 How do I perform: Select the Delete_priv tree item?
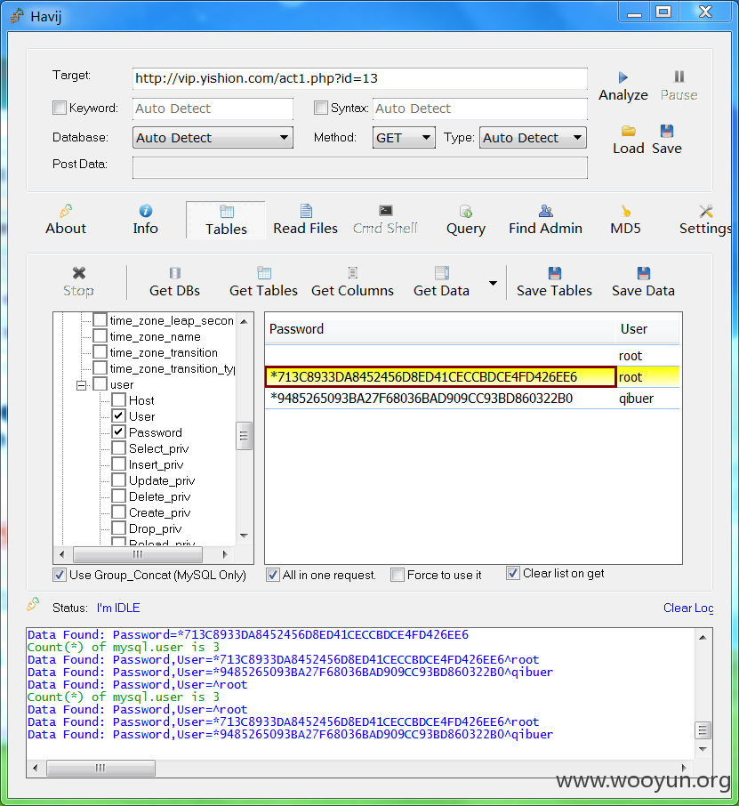coord(160,496)
